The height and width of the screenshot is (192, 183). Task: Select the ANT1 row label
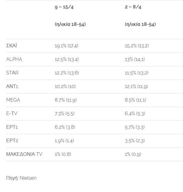[x=12, y=87]
